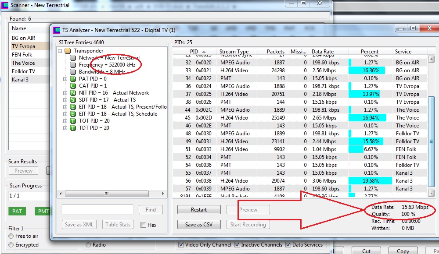Expand EIT Present/Following tree node

coord(65,107)
